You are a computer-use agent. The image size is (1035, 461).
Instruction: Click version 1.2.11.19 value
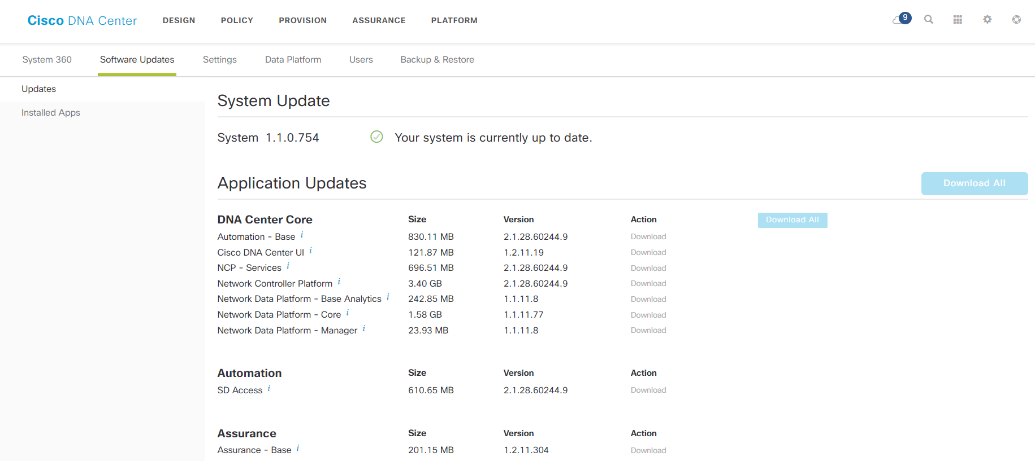click(523, 253)
